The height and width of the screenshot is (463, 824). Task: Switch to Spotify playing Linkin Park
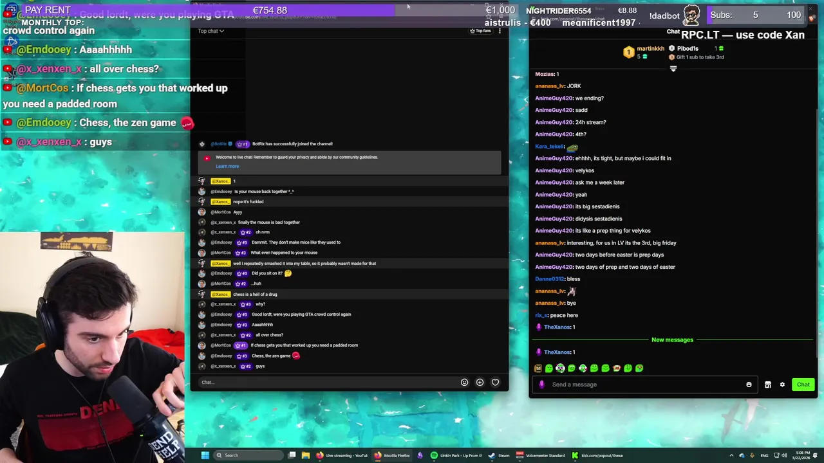(456, 455)
